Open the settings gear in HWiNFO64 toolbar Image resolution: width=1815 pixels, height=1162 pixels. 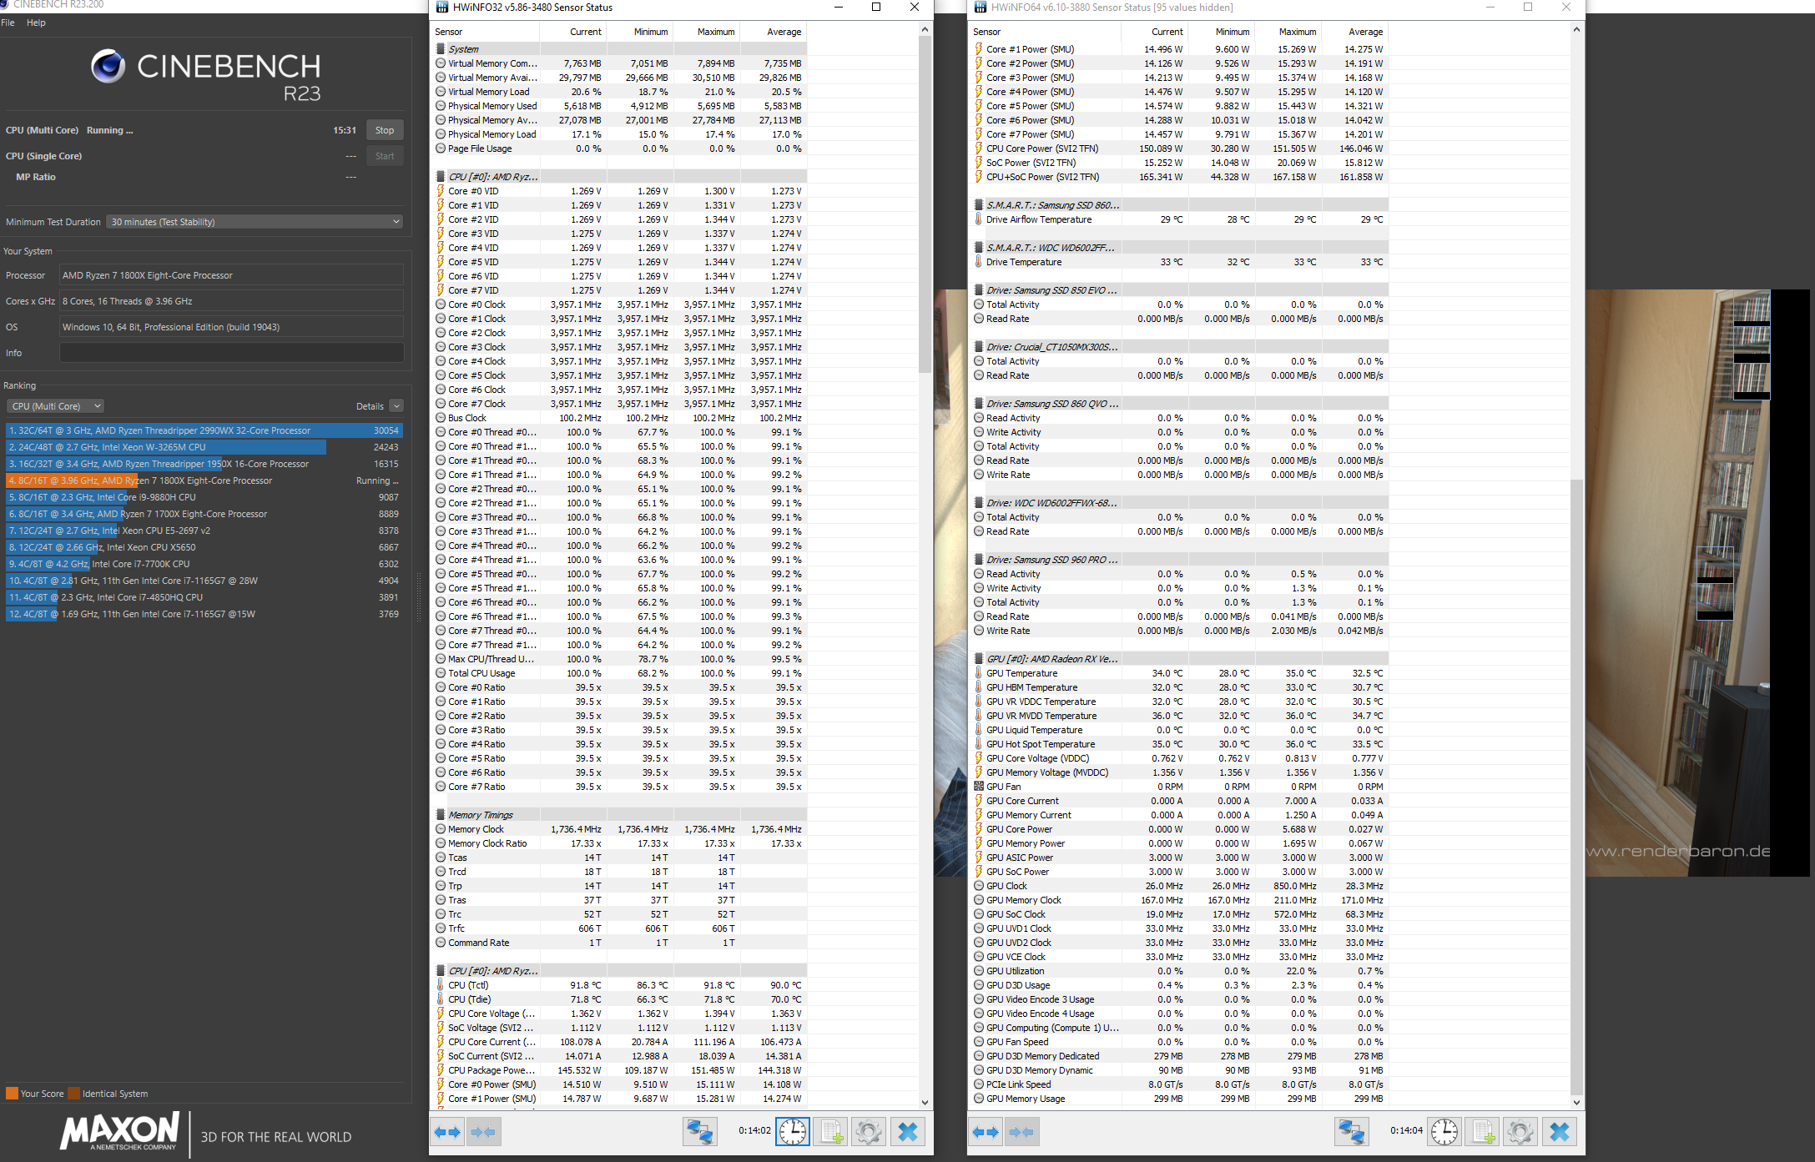[x=1520, y=1132]
